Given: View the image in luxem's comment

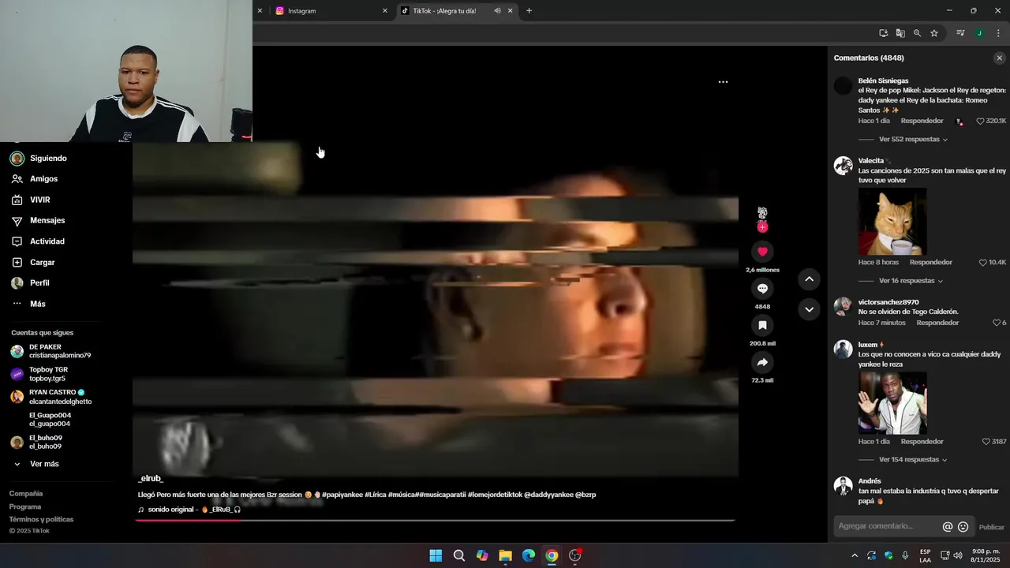Looking at the screenshot, I should click(x=892, y=403).
